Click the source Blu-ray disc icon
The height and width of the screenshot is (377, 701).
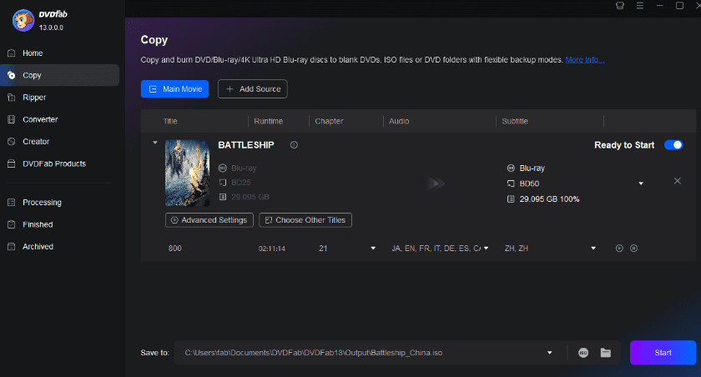click(223, 168)
